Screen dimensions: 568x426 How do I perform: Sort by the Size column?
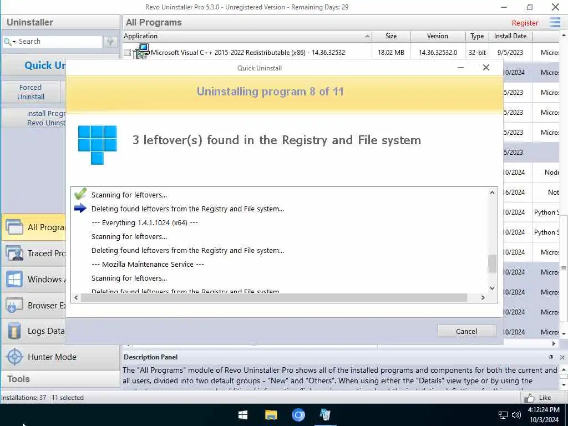(391, 36)
